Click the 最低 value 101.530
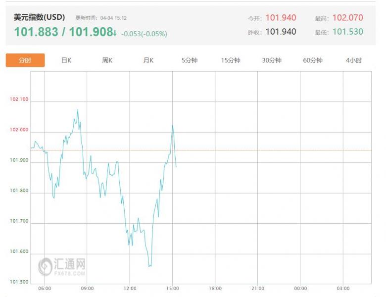This screenshot has height=297, width=386. pos(347,32)
